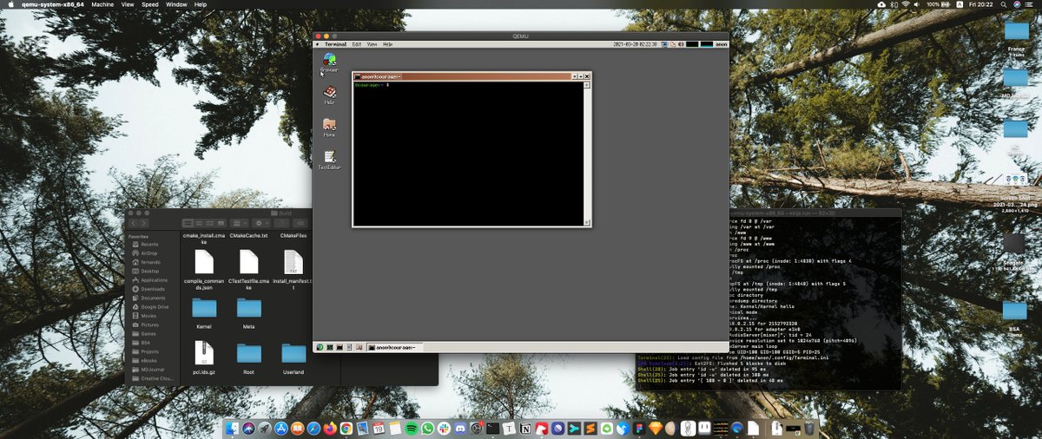Screen dimensions: 1042x439
Task: Select pci.ids.gz file in Finder
Action: point(204,353)
